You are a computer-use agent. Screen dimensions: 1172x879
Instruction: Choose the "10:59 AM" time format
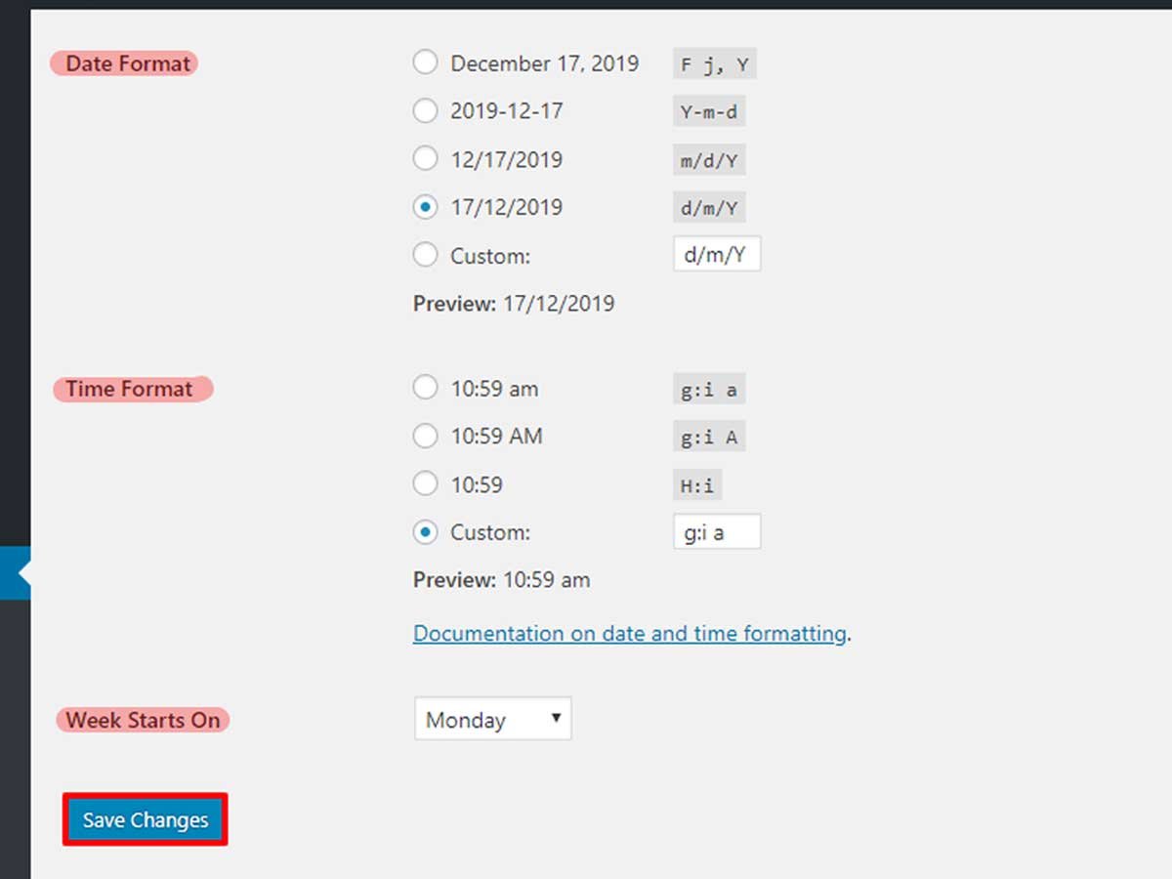pos(425,435)
